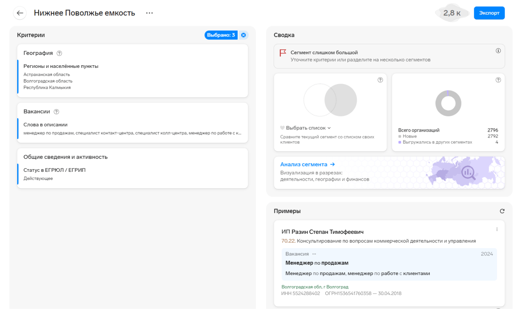Click the География section heading
Screen dimensions: 522x309
[x=38, y=53]
